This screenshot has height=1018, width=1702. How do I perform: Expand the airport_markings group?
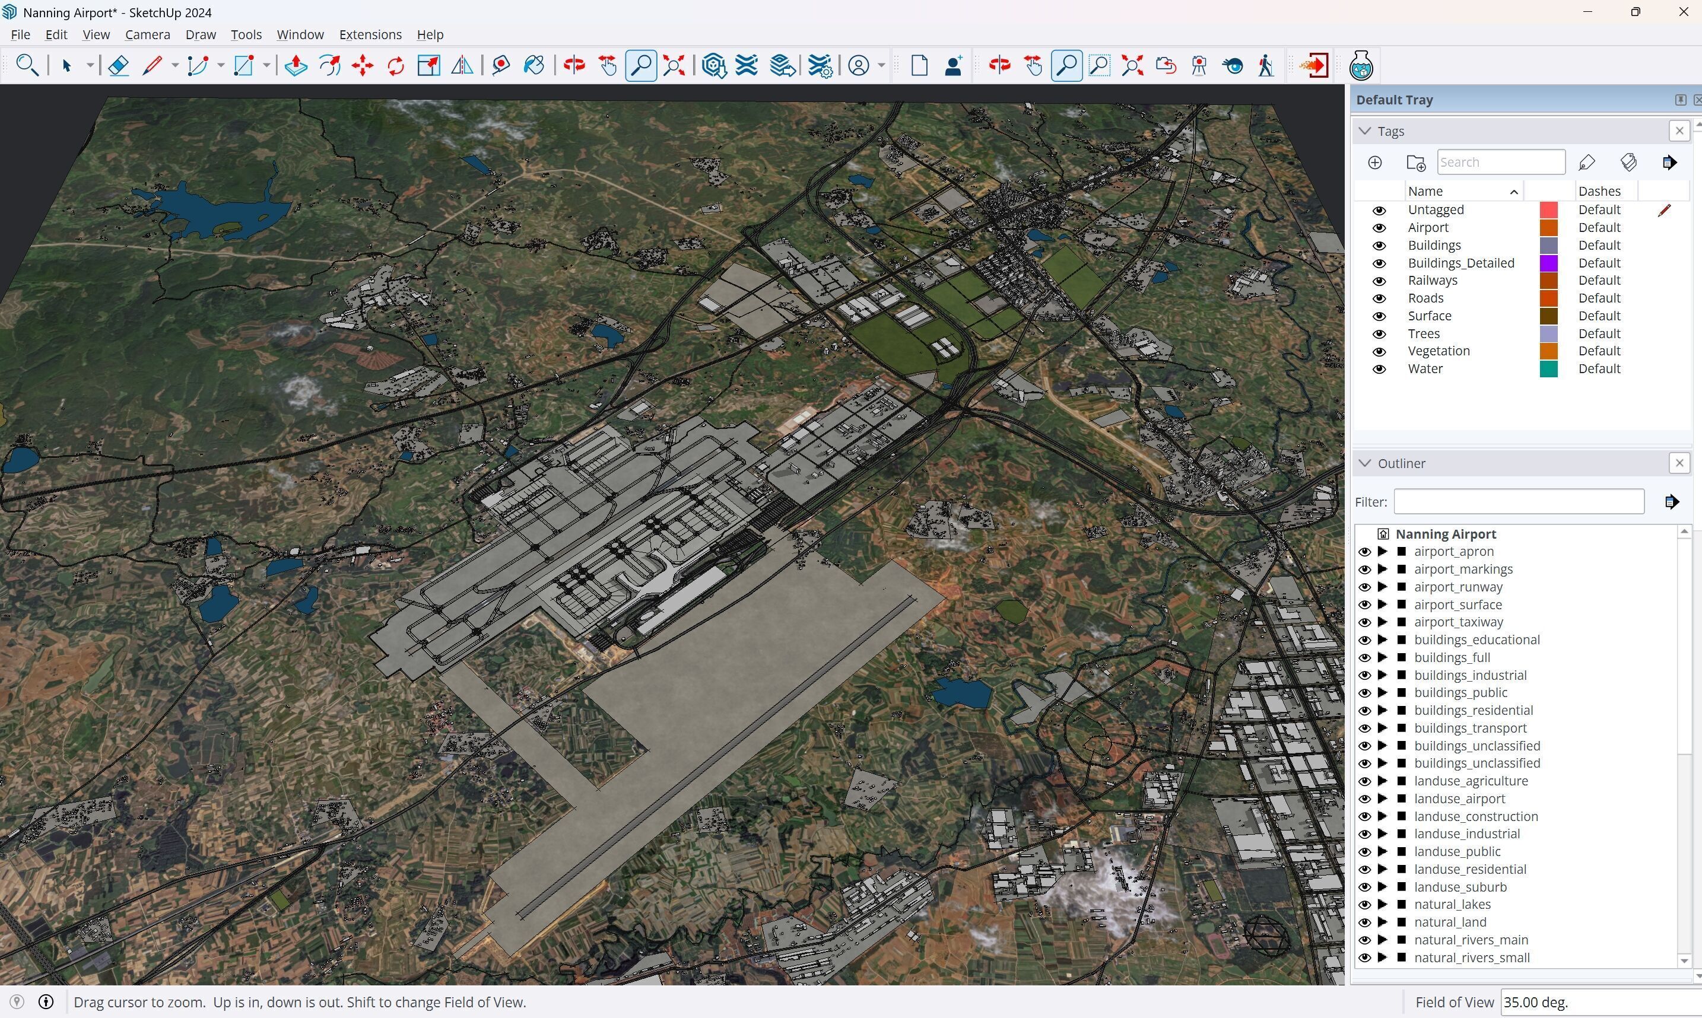pos(1383,570)
